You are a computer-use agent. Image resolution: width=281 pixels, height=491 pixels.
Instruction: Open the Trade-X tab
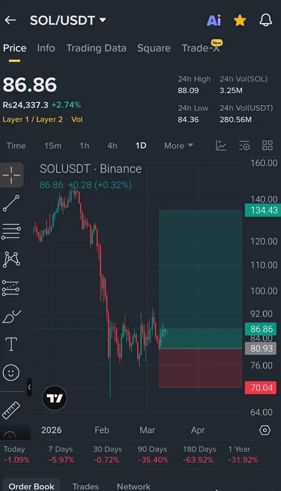pos(201,48)
